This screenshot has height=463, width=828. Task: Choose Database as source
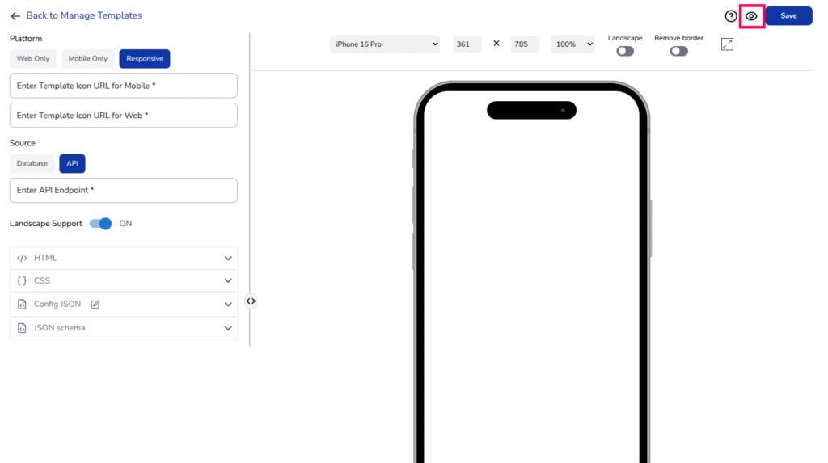[x=32, y=164]
